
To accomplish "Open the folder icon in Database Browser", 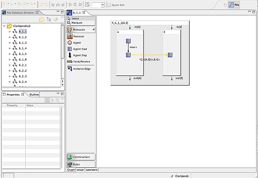I will 42,20.
